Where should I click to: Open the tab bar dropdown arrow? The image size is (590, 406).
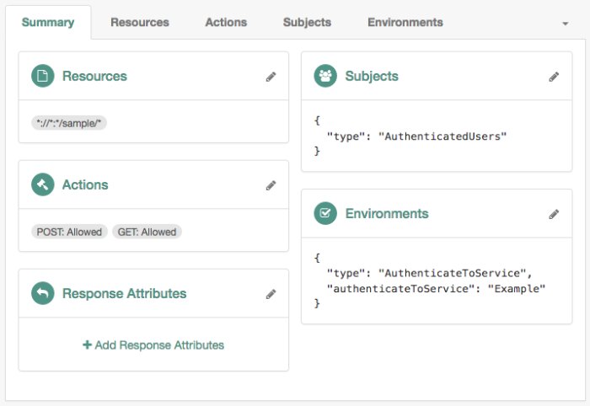pos(566,24)
